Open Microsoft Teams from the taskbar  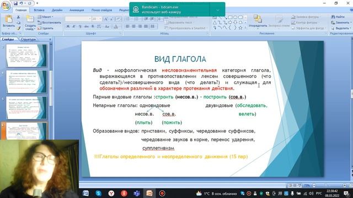click(x=137, y=193)
